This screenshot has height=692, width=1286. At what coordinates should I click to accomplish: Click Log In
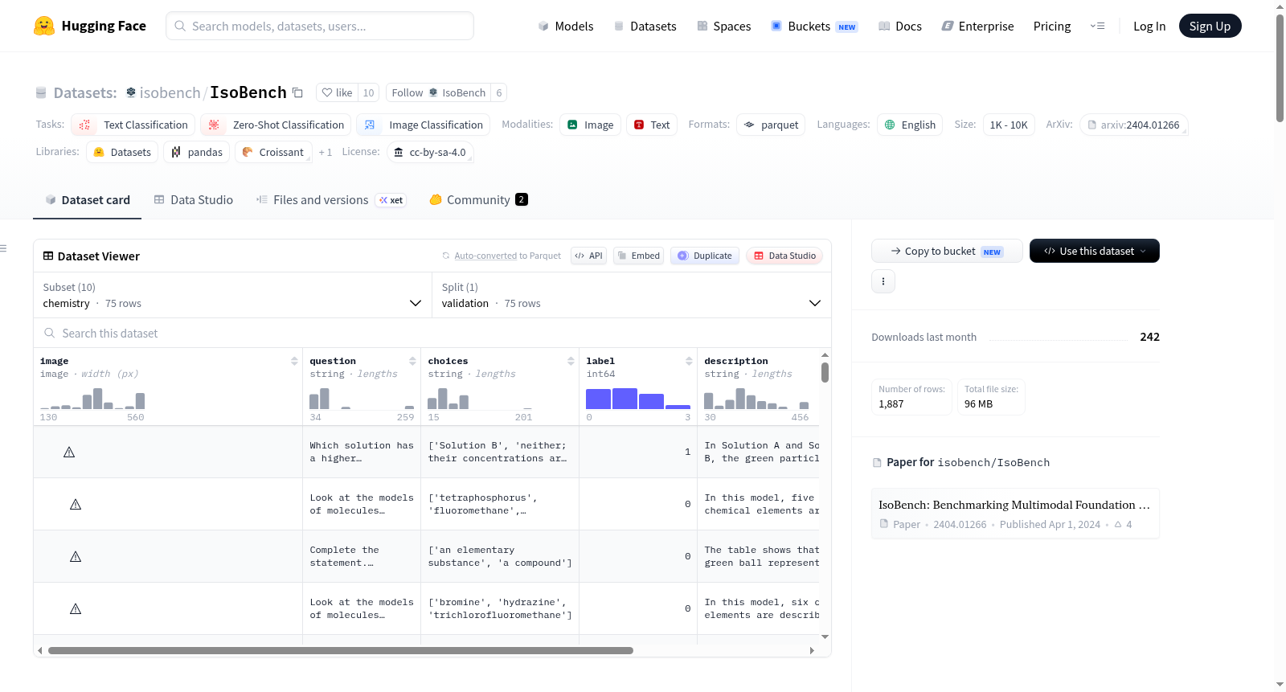click(1149, 26)
